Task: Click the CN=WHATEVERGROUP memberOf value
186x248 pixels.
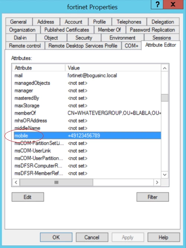Action: [x=114, y=113]
